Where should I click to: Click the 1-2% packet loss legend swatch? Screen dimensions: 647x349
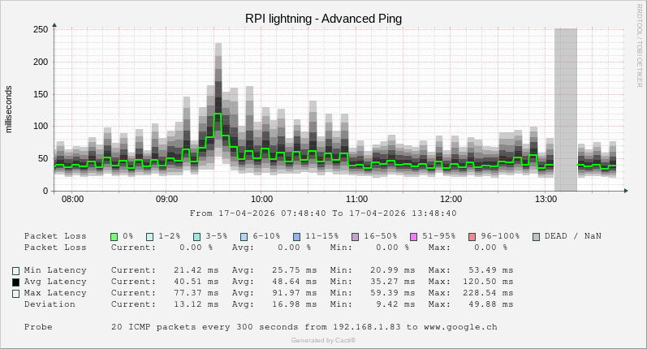pos(150,236)
